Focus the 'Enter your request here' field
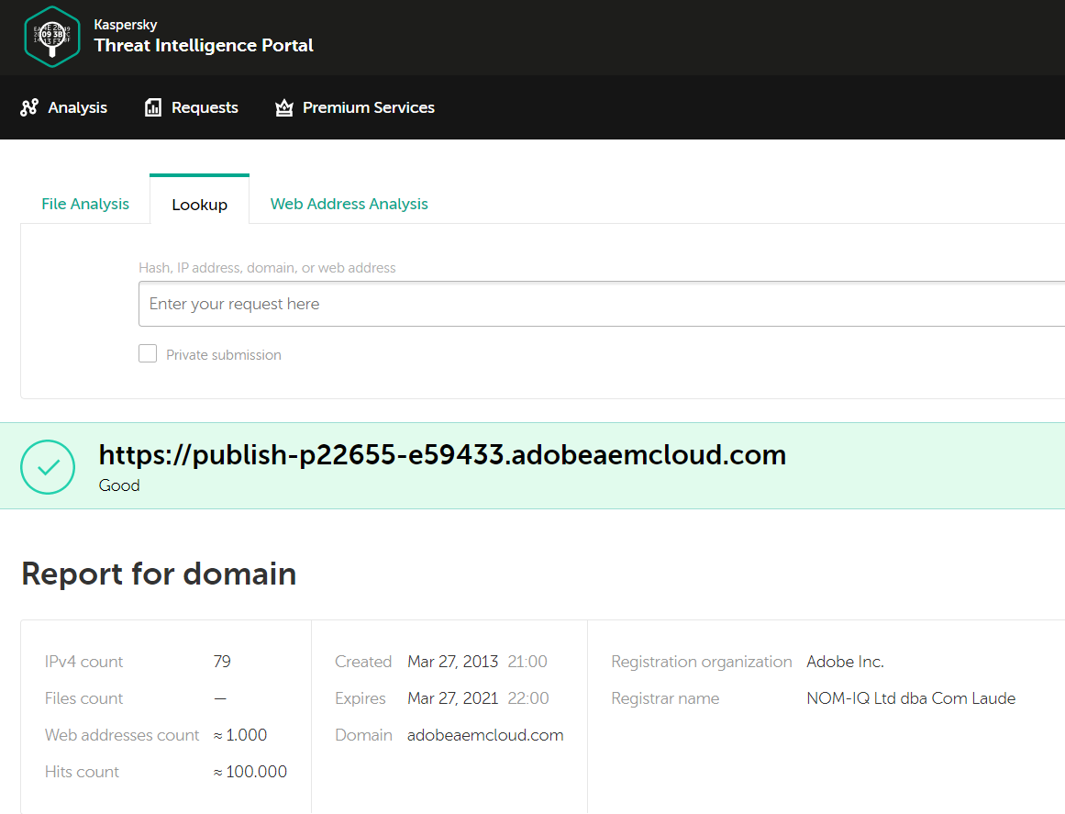Screen dimensions: 1065x814 pos(602,304)
